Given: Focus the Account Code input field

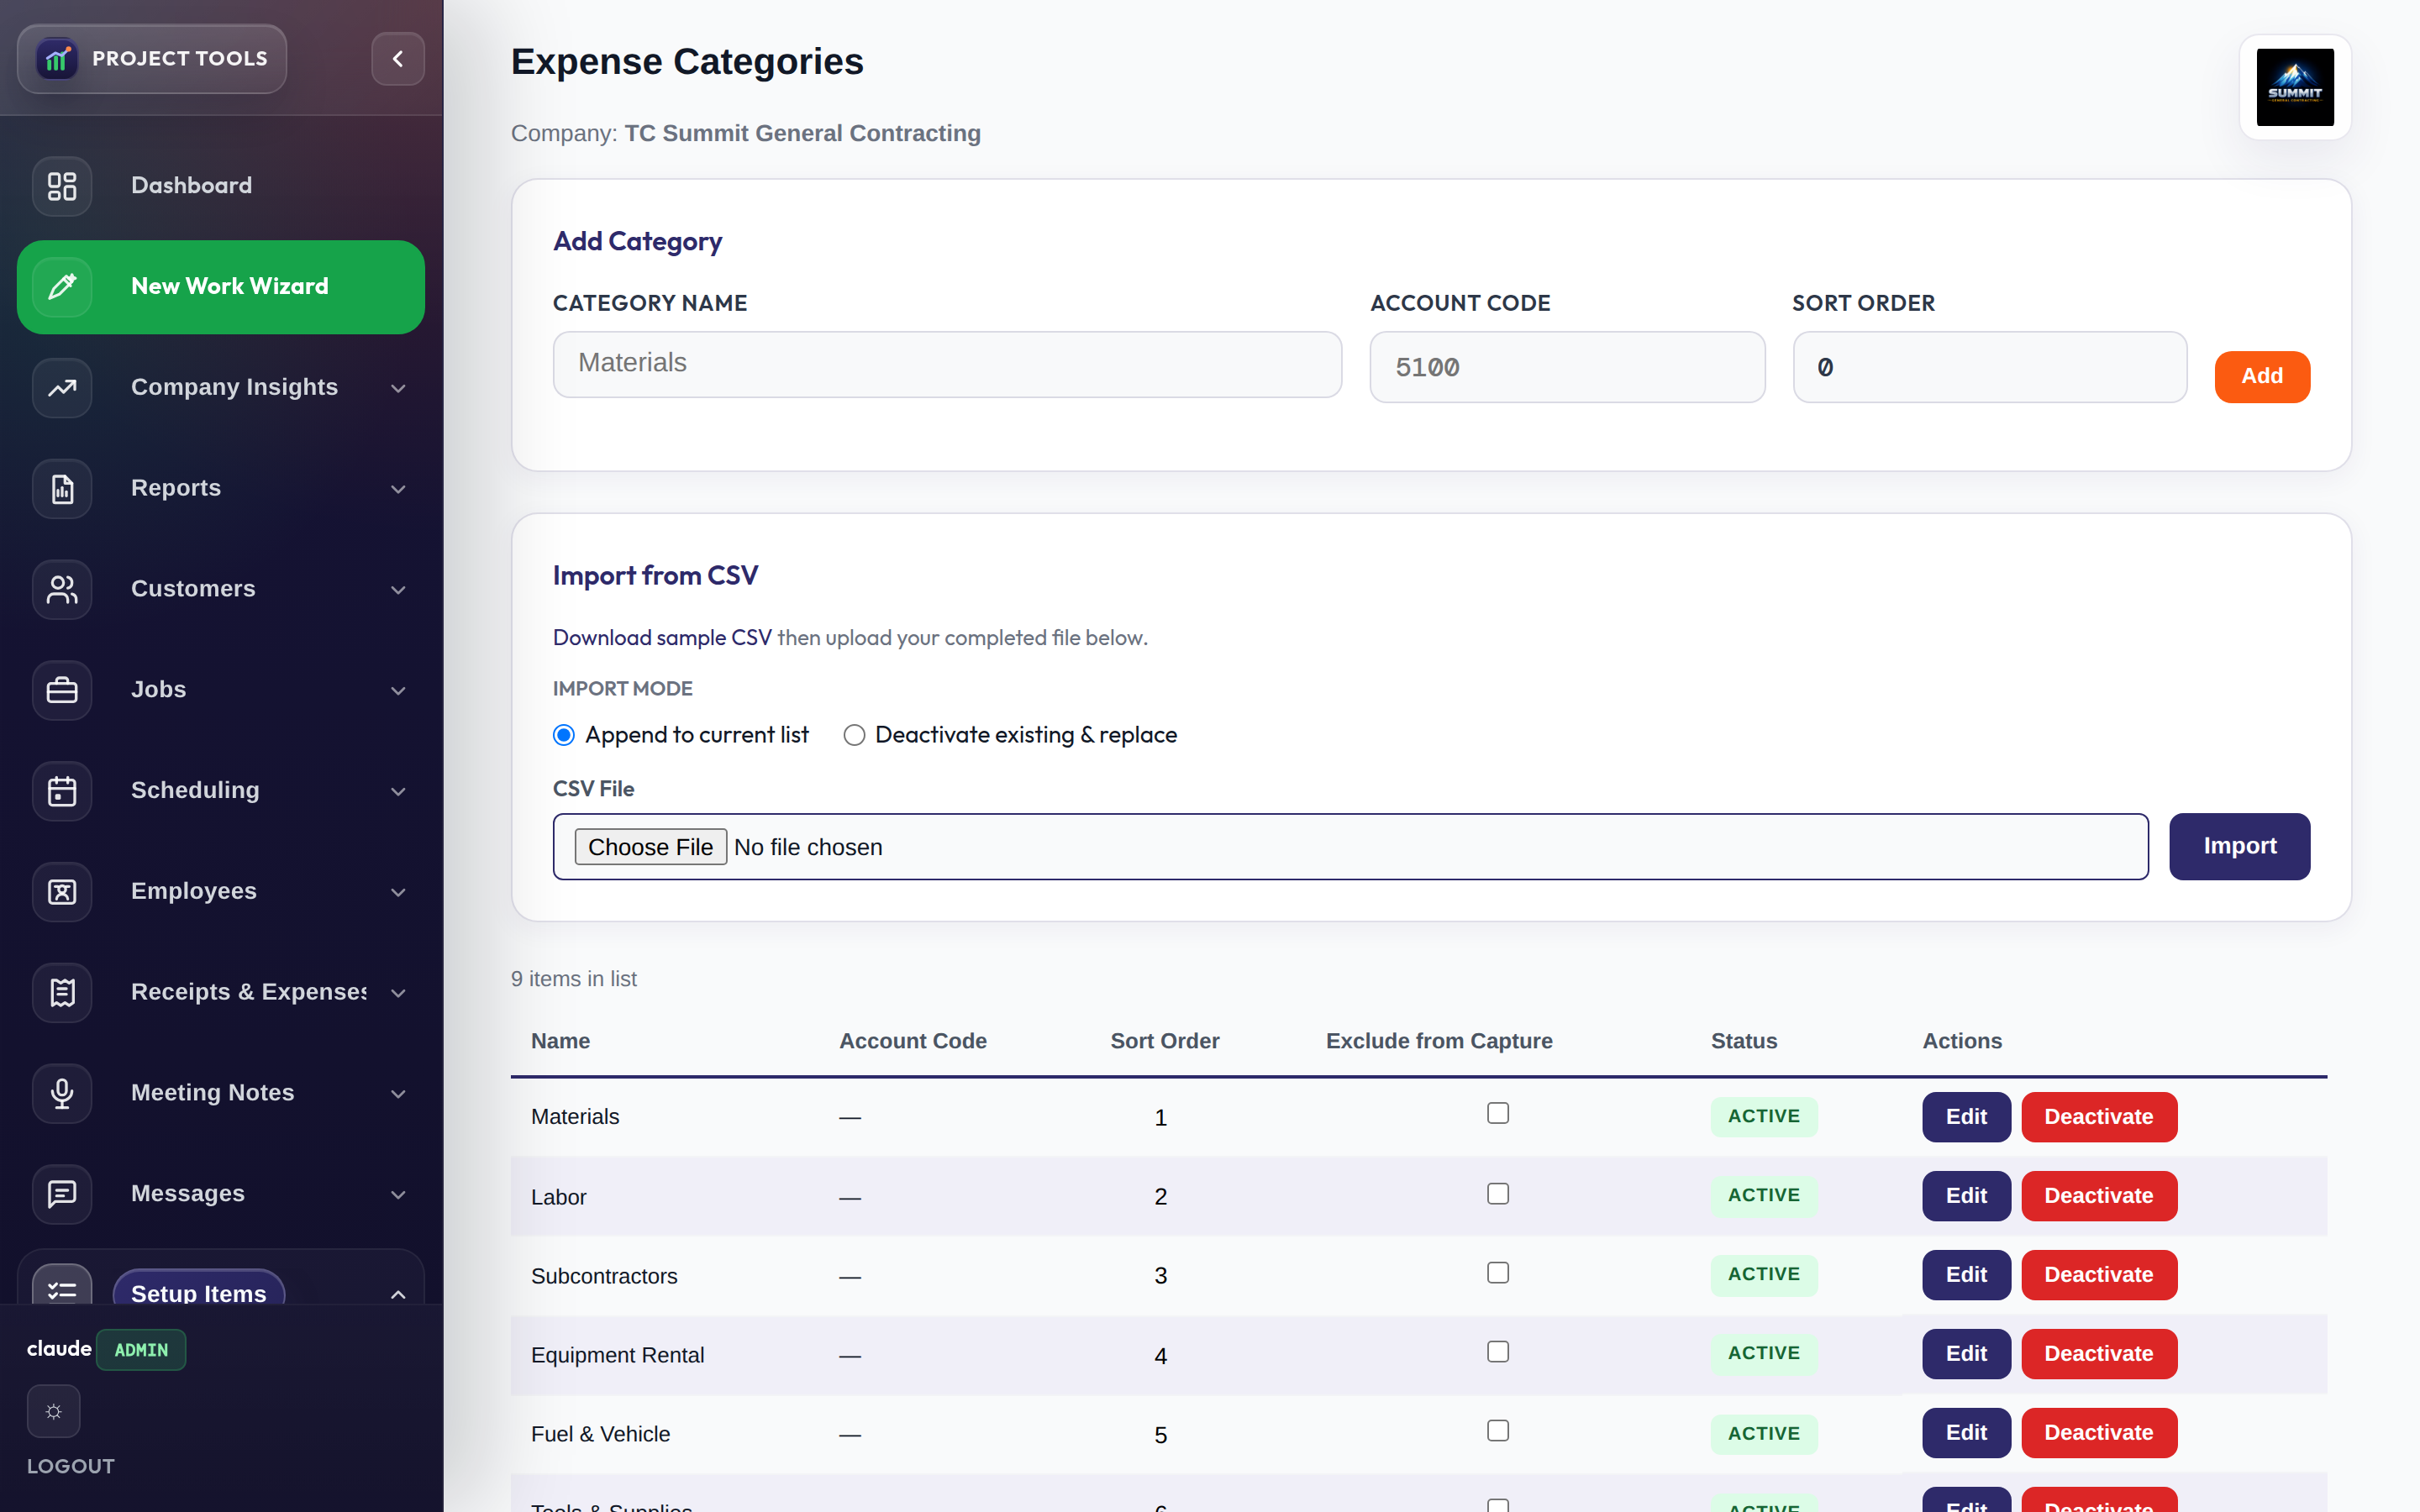Looking at the screenshot, I should coord(1567,367).
